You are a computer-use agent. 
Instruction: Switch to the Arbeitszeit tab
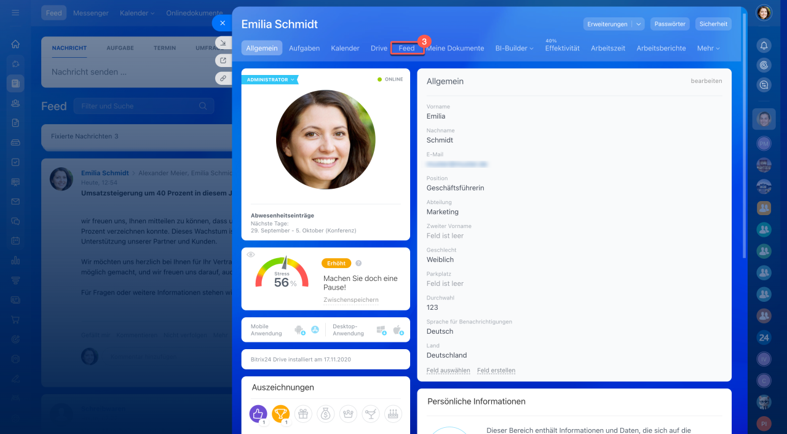(x=608, y=48)
